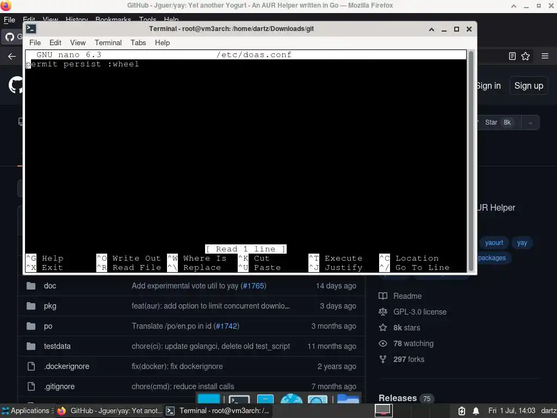Show desktop from dock first icon
Viewport: 557px width, 418px height.
tap(208, 399)
